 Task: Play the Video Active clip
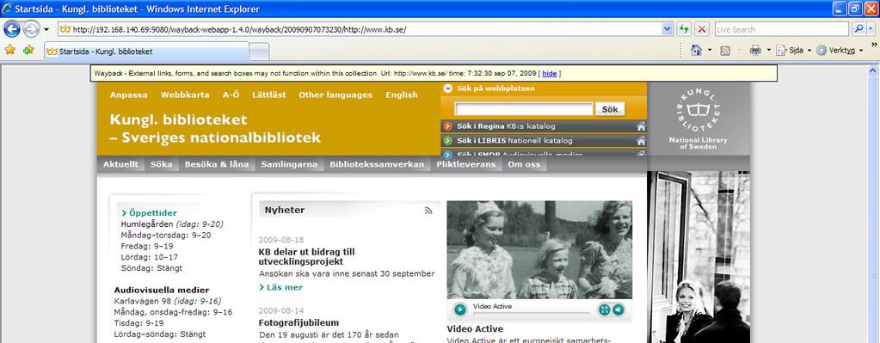pos(459,309)
